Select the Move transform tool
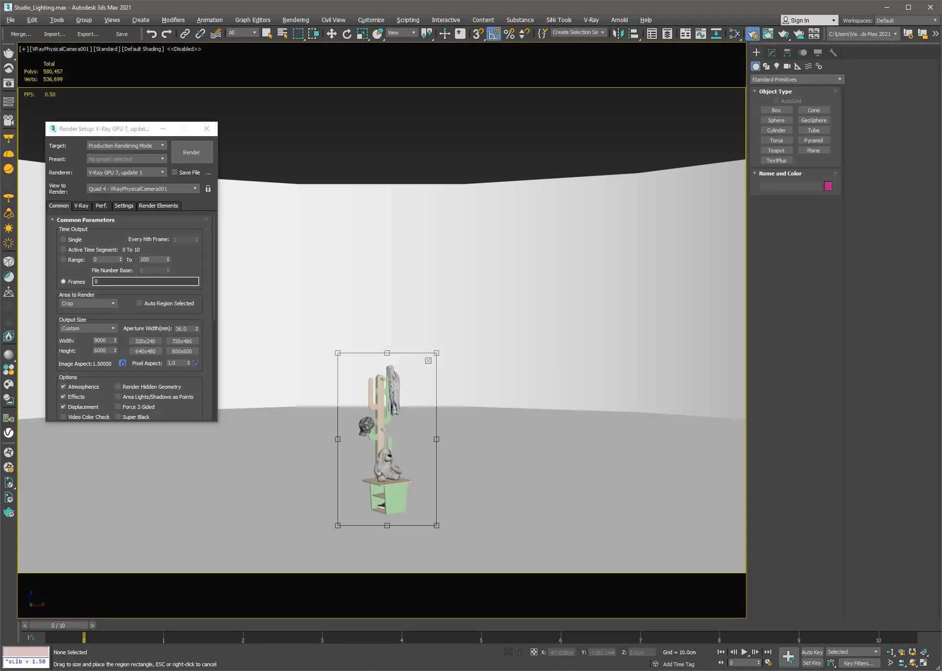 click(x=331, y=34)
